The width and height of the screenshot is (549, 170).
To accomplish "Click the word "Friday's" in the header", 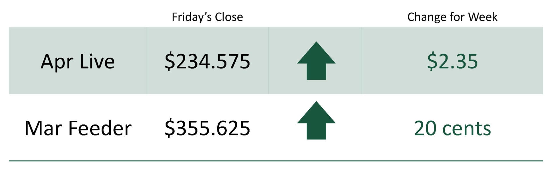I will pyautogui.click(x=192, y=17).
